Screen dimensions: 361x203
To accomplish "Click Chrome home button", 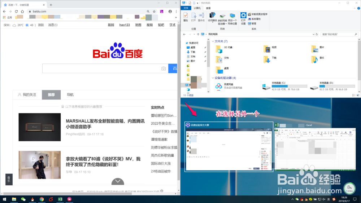I will (x=22, y=11).
